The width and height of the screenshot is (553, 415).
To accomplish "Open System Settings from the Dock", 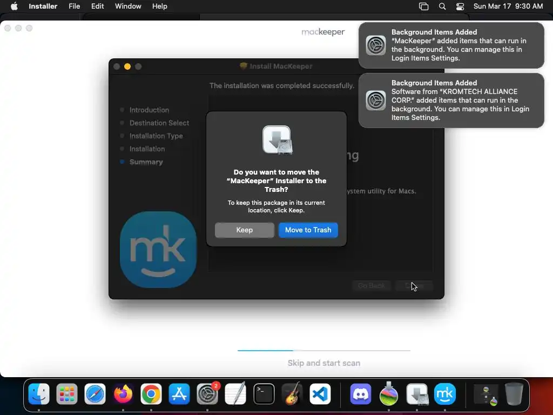I will click(x=207, y=394).
